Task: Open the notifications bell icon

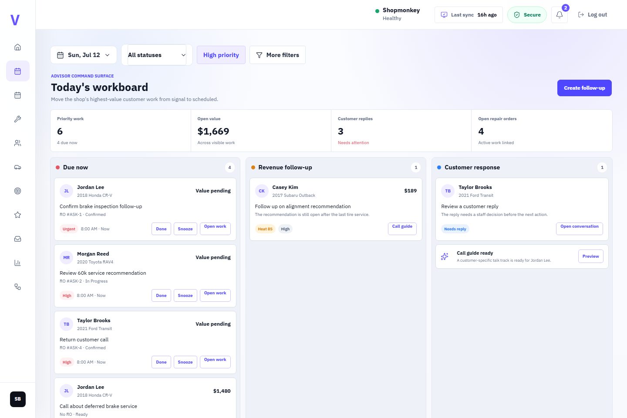Action: pyautogui.click(x=560, y=15)
